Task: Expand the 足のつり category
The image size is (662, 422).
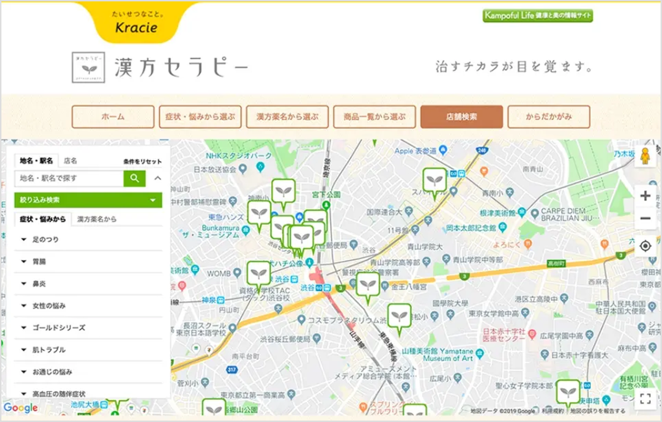Action: tap(88, 239)
